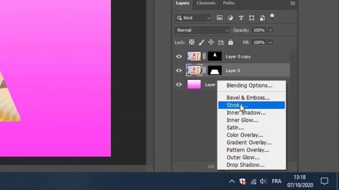Viewport: 339px width, 190px height.
Task: Filter for adjustment layers icon
Action: click(230, 18)
